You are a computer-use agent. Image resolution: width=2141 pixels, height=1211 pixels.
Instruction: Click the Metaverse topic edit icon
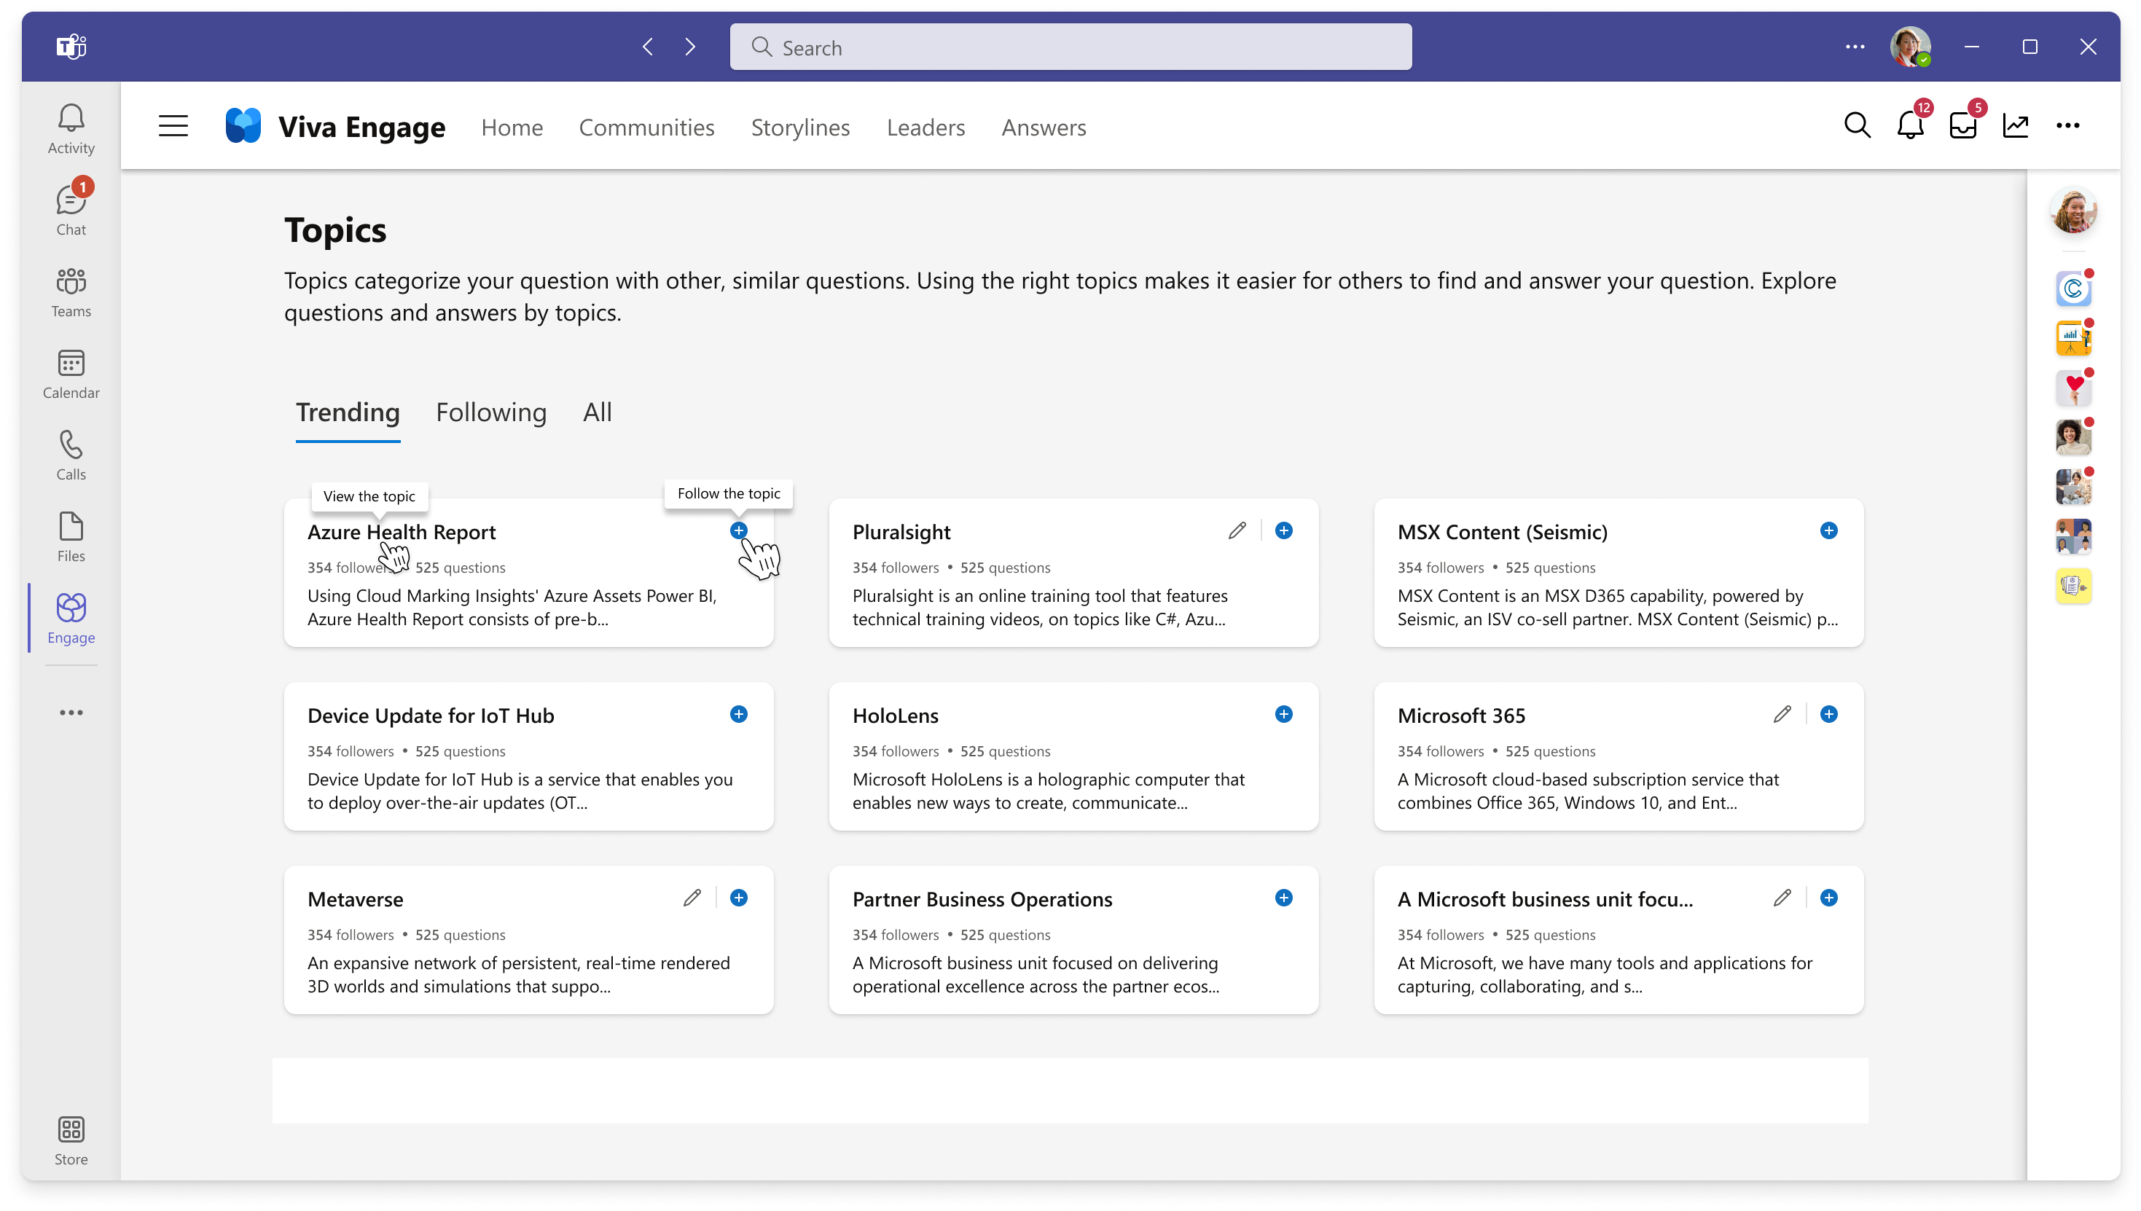click(x=692, y=898)
